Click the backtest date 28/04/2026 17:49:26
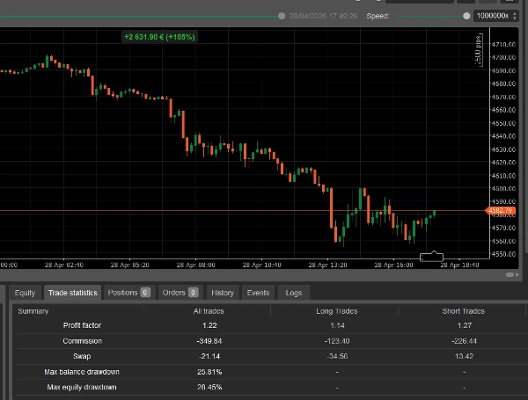The height and width of the screenshot is (400, 528). (x=323, y=16)
